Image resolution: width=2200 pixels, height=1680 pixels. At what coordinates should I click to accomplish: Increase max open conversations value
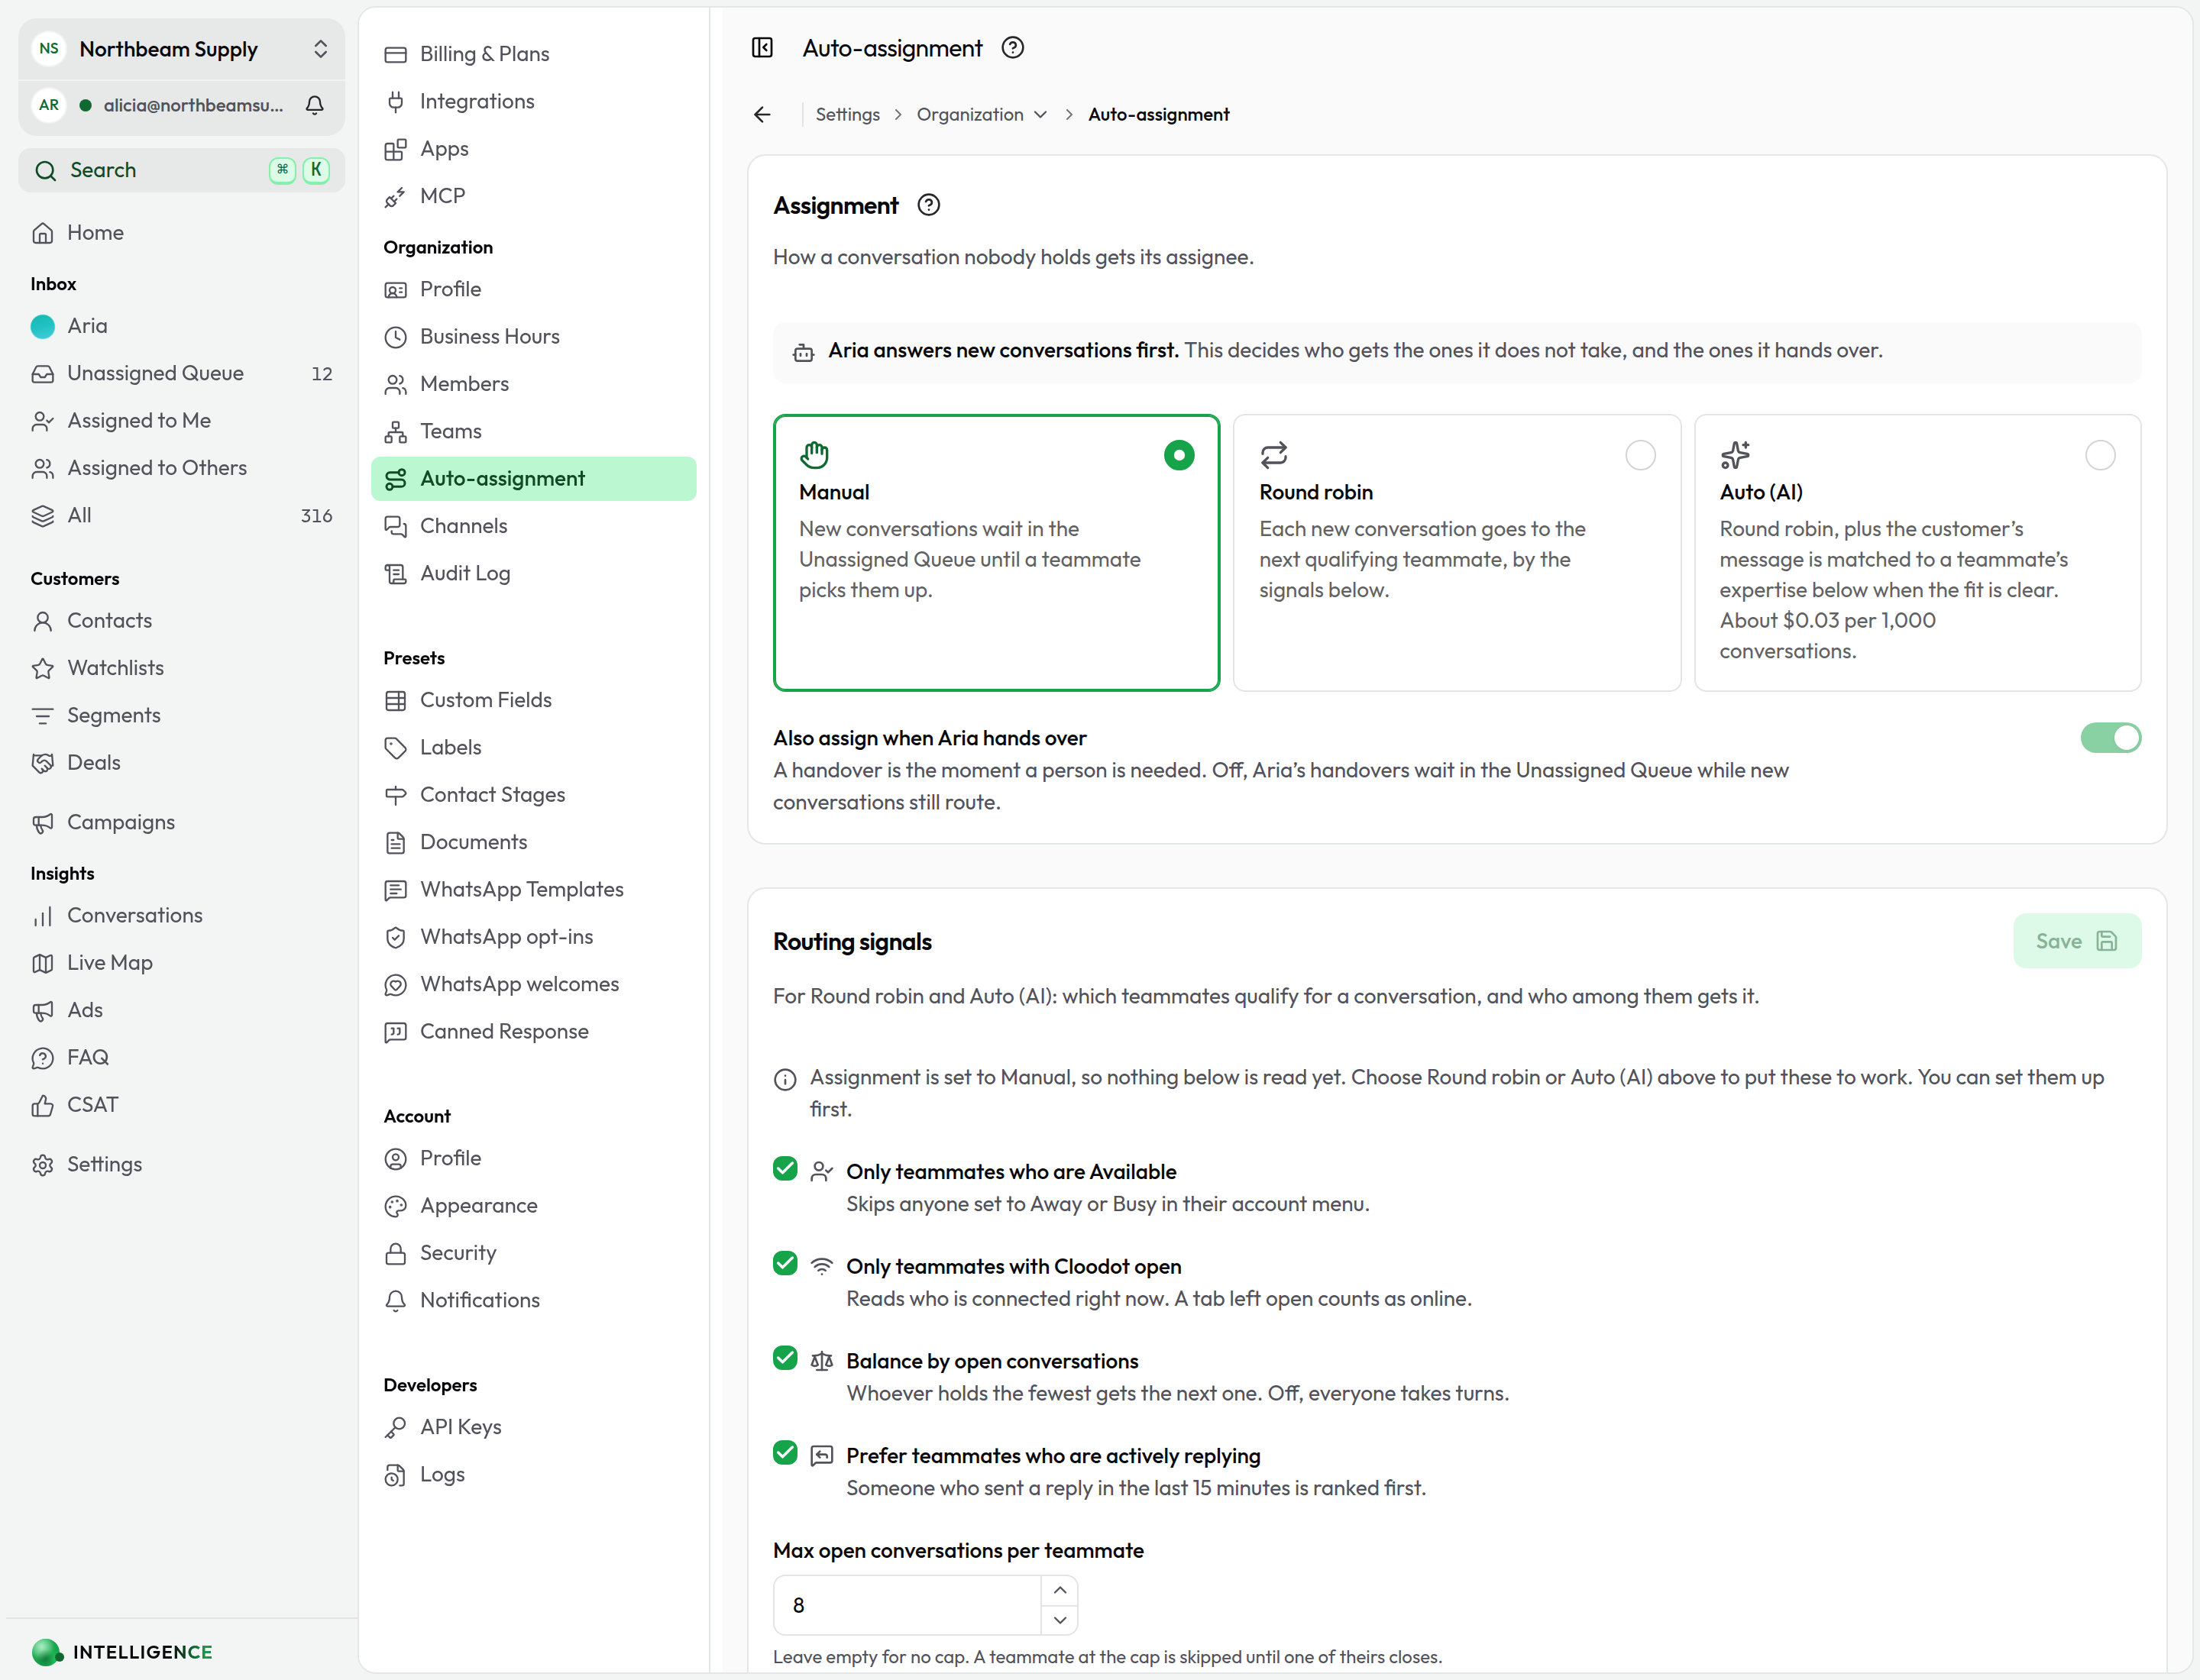(1060, 1590)
